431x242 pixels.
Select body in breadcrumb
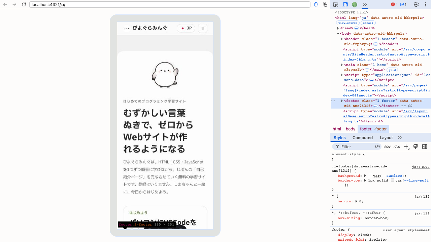(x=351, y=129)
